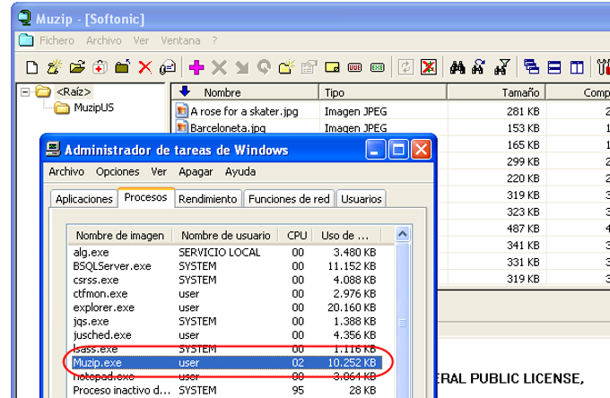Select file A rose for a skater.jpg
610x398 pixels.
pyautogui.click(x=244, y=111)
